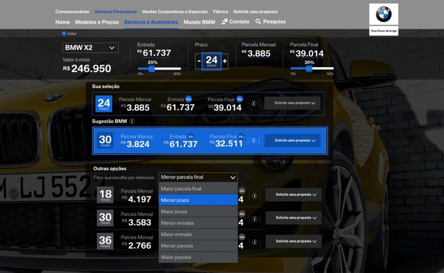Click Solicite uma proposta in the top navigation

(x=255, y=11)
